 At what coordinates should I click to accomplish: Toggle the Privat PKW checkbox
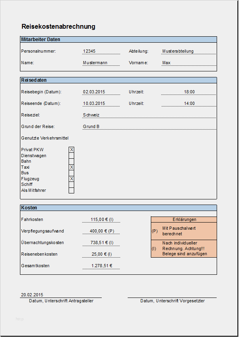pyautogui.click(x=71, y=150)
